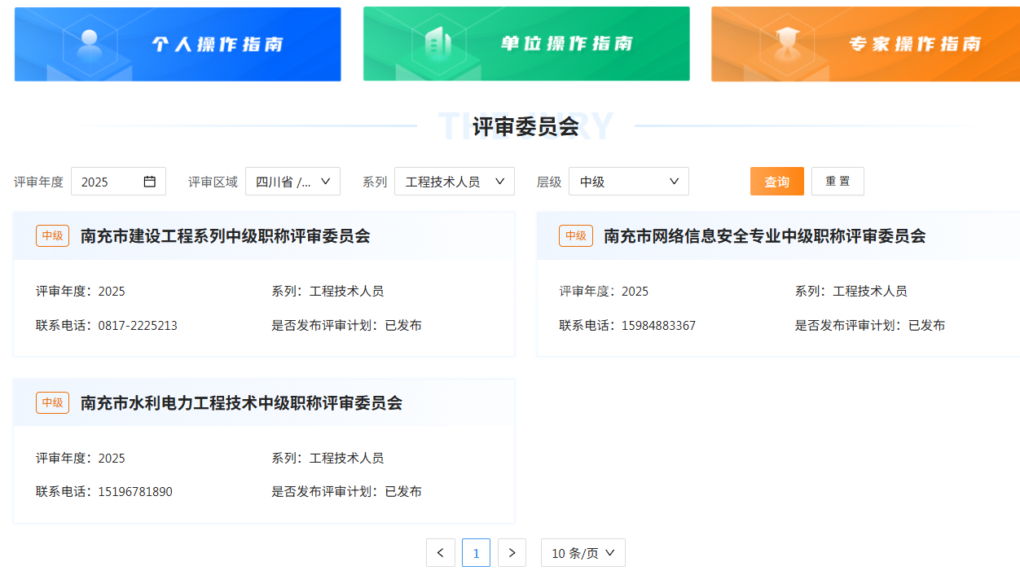Image resolution: width=1020 pixels, height=584 pixels.
Task: Click the calendar icon in 评审年度 field
Action: [150, 182]
